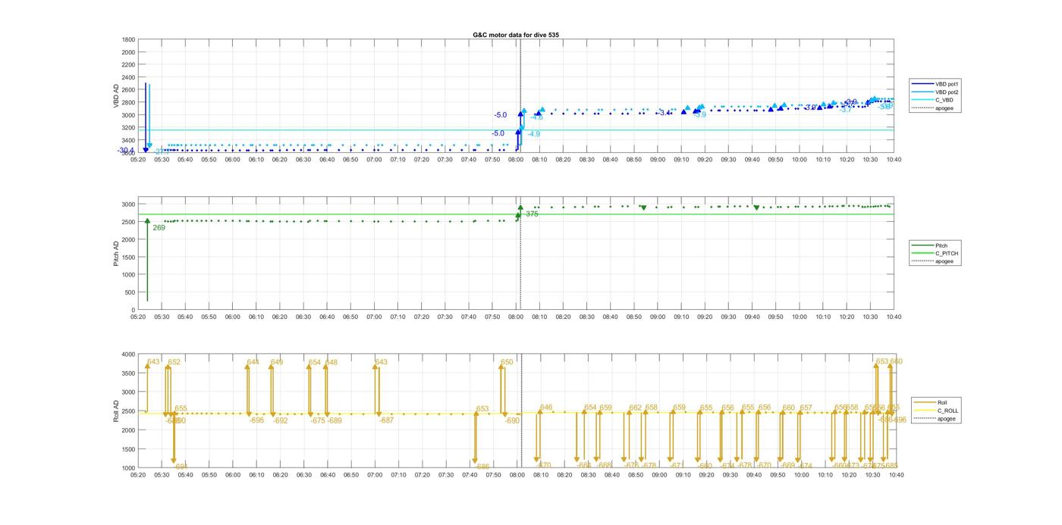
Task: Click the title "G&C motor data for dive 535"
Action: (516, 35)
